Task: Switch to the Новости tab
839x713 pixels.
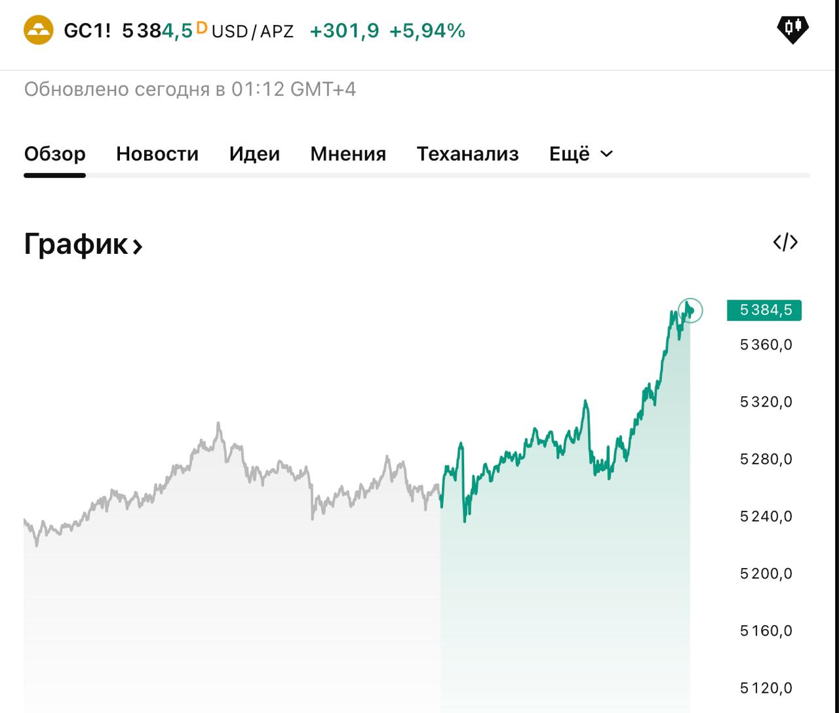Action: click(x=157, y=153)
